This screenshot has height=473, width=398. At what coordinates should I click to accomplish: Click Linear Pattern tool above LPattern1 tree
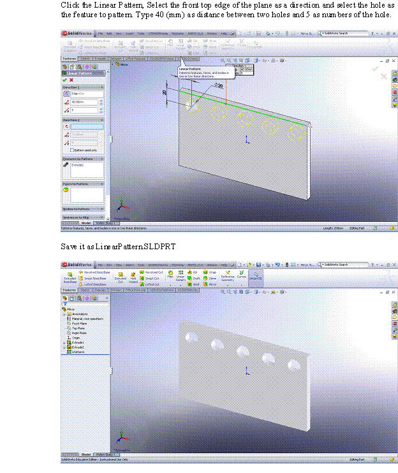[x=181, y=275]
